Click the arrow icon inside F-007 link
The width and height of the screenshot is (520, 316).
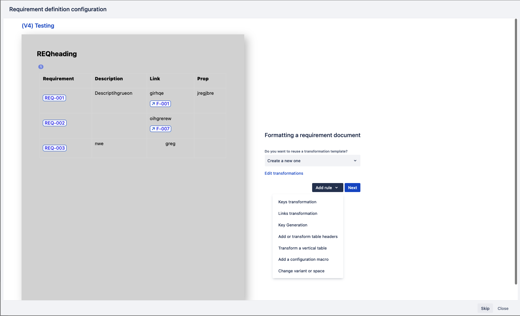(153, 128)
